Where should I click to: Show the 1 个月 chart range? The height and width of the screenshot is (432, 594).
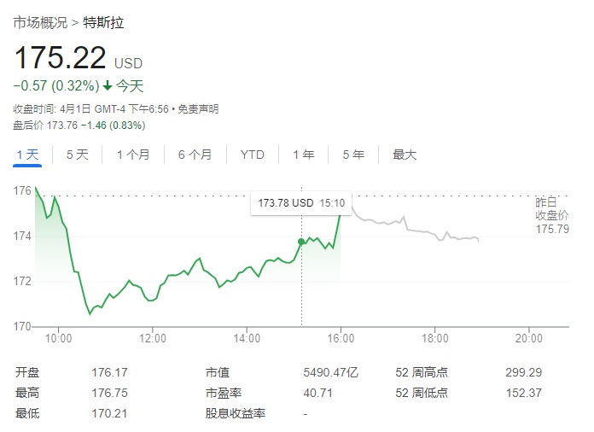click(x=133, y=155)
